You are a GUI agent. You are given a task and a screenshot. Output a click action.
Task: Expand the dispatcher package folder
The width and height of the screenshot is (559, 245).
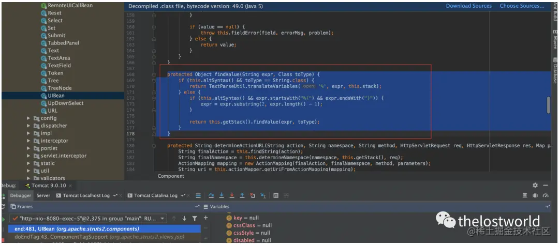pos(29,126)
